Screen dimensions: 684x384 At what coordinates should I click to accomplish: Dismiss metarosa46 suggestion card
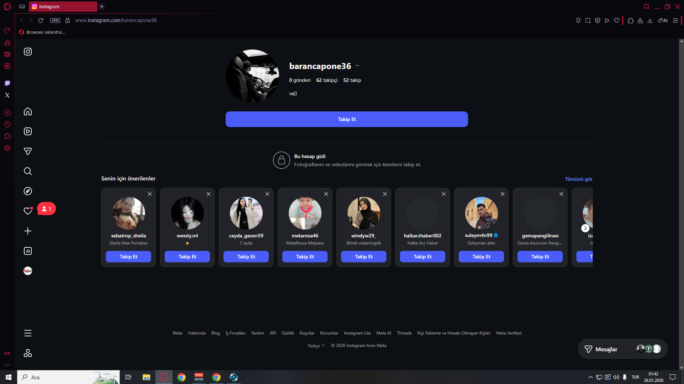326,194
